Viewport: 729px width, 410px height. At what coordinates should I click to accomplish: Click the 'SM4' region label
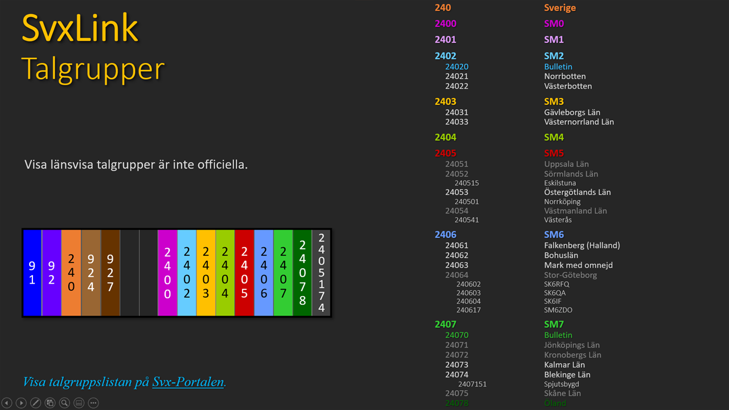[554, 137]
